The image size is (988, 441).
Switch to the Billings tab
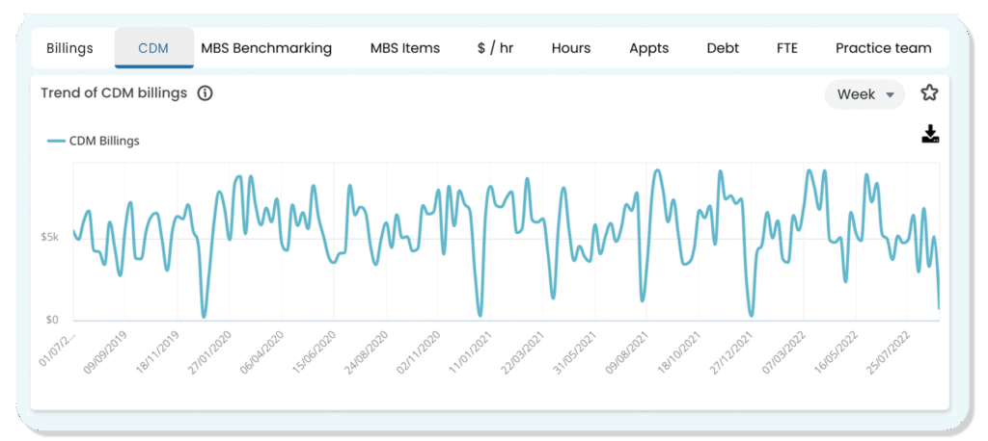69,48
